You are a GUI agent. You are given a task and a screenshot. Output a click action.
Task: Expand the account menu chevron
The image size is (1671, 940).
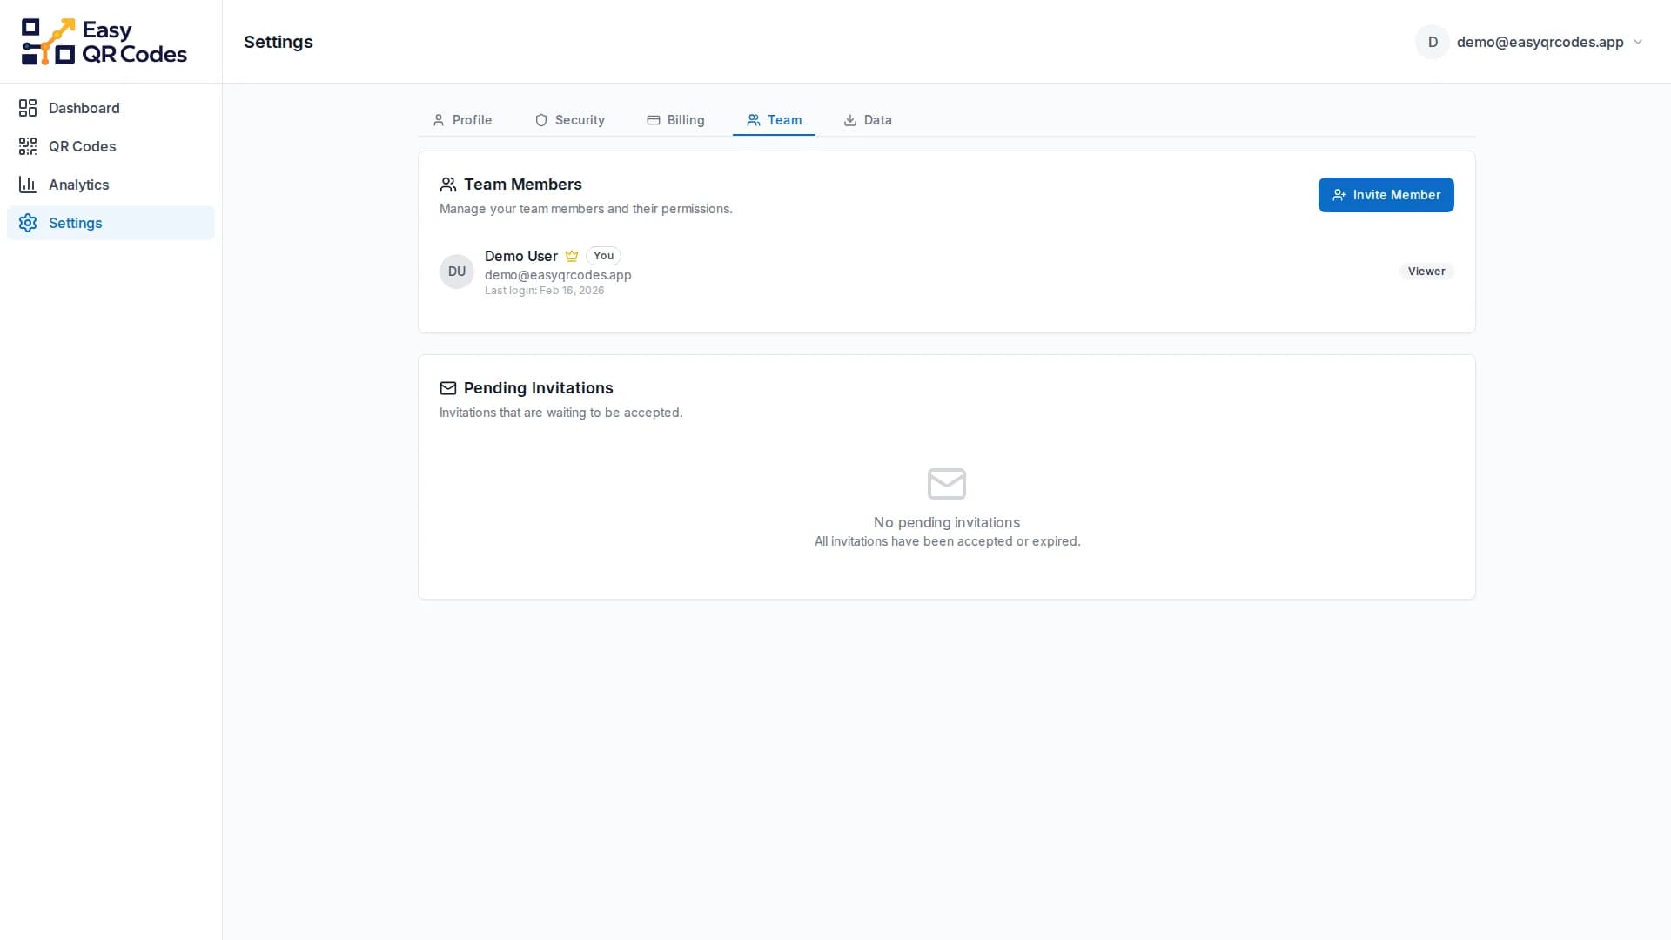1638,42
